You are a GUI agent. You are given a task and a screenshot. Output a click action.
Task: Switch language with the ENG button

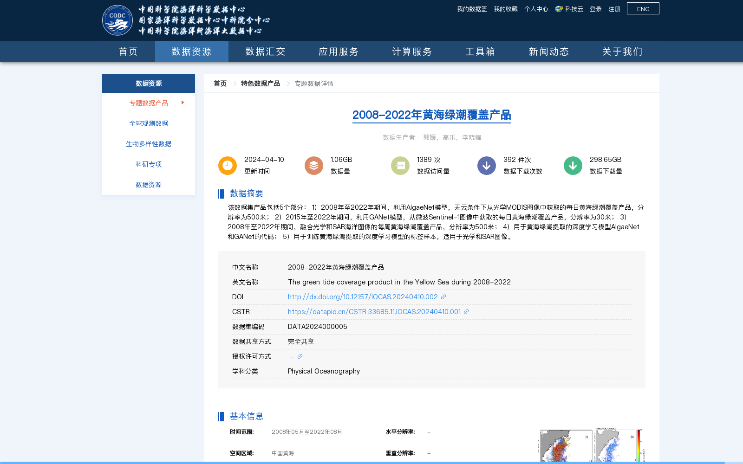pos(643,8)
